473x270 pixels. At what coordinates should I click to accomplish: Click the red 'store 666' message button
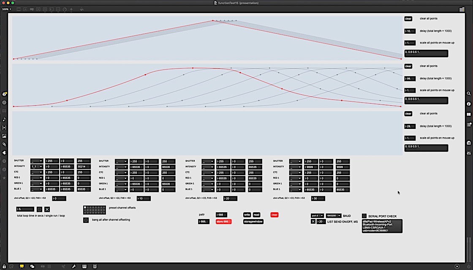(x=223, y=222)
